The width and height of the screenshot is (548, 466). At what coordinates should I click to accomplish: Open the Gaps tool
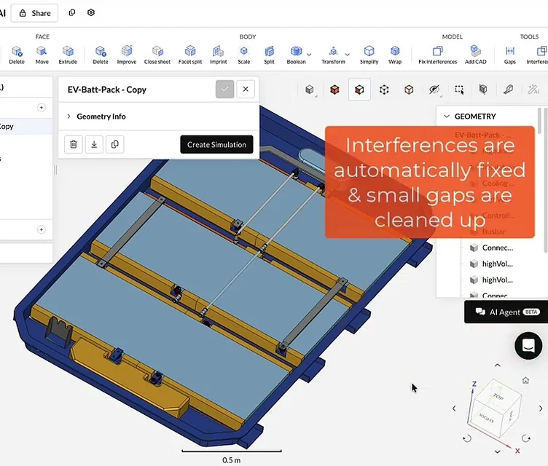click(510, 55)
